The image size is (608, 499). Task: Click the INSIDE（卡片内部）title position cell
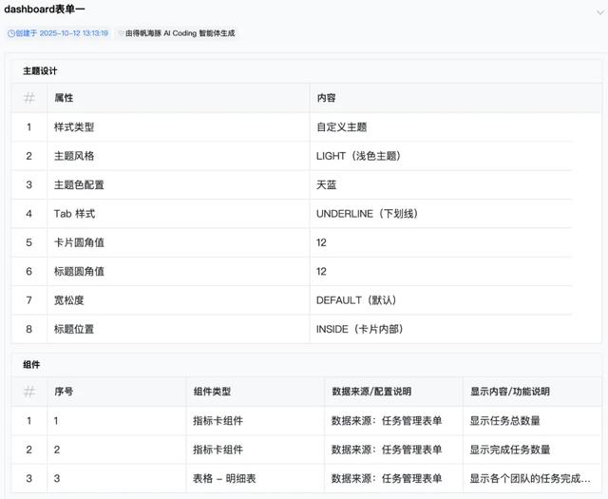pyautogui.click(x=363, y=329)
